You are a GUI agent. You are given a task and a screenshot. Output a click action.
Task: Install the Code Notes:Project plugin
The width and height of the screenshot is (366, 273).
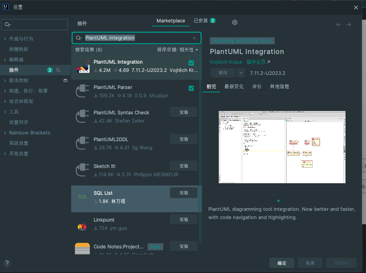point(184,247)
